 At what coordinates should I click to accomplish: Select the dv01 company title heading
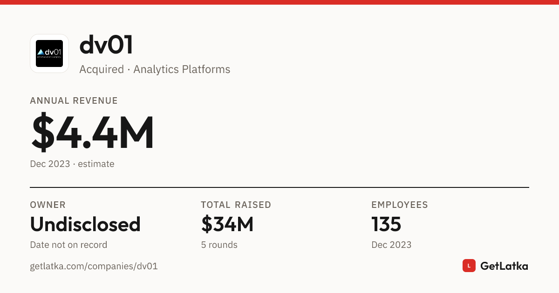tap(106, 46)
